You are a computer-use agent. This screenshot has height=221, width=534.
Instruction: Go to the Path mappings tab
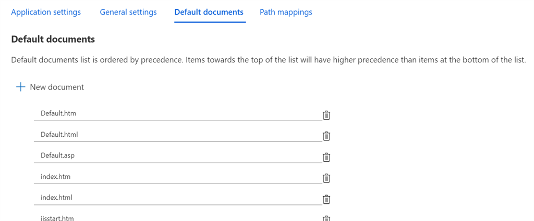coord(286,12)
